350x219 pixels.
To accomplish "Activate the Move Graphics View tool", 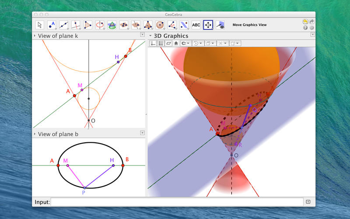I will click(208, 25).
